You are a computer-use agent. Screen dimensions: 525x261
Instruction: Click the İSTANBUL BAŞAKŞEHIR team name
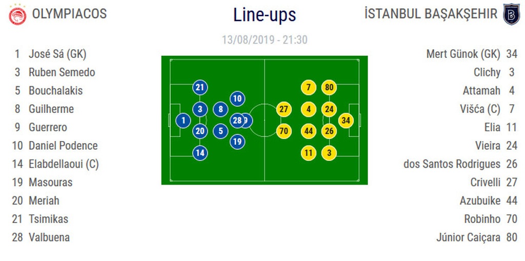pyautogui.click(x=431, y=14)
